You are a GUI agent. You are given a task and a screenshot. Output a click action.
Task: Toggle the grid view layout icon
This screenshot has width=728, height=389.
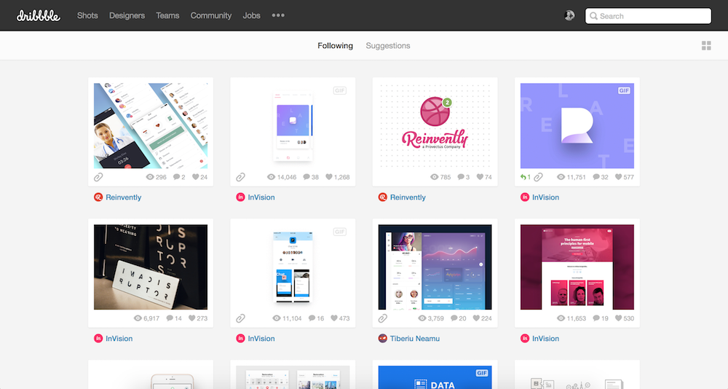[706, 46]
